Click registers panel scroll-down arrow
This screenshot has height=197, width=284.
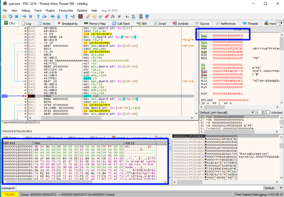click(x=282, y=103)
